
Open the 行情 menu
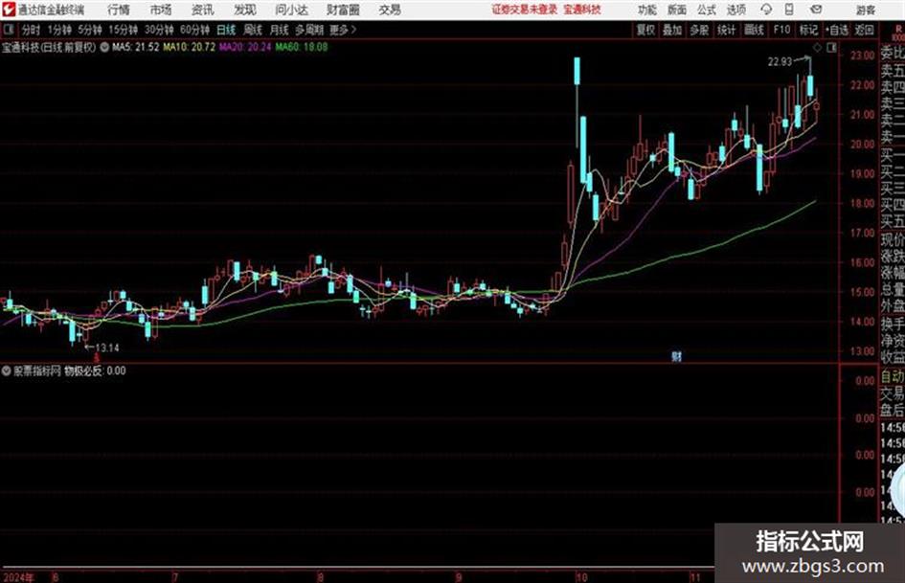pyautogui.click(x=119, y=10)
